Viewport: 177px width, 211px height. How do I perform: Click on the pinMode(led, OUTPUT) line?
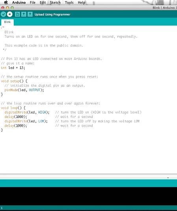(24, 90)
